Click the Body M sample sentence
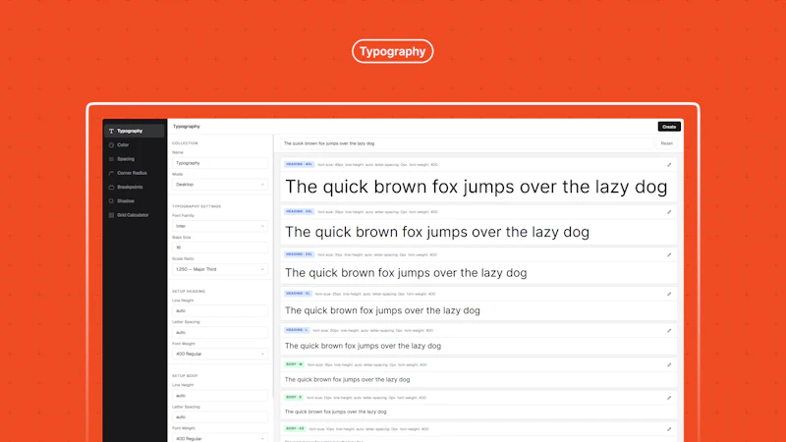786x442 pixels. point(348,380)
